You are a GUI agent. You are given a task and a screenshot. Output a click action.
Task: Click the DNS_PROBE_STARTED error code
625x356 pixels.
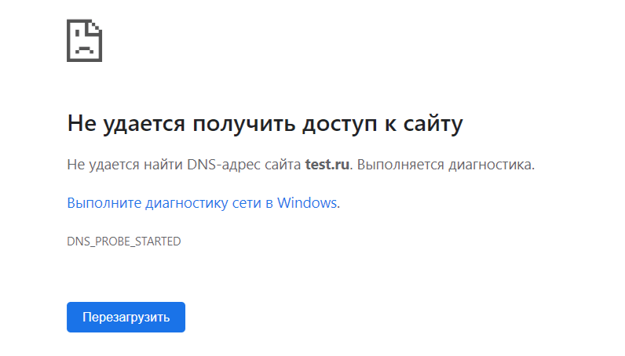[x=123, y=242]
